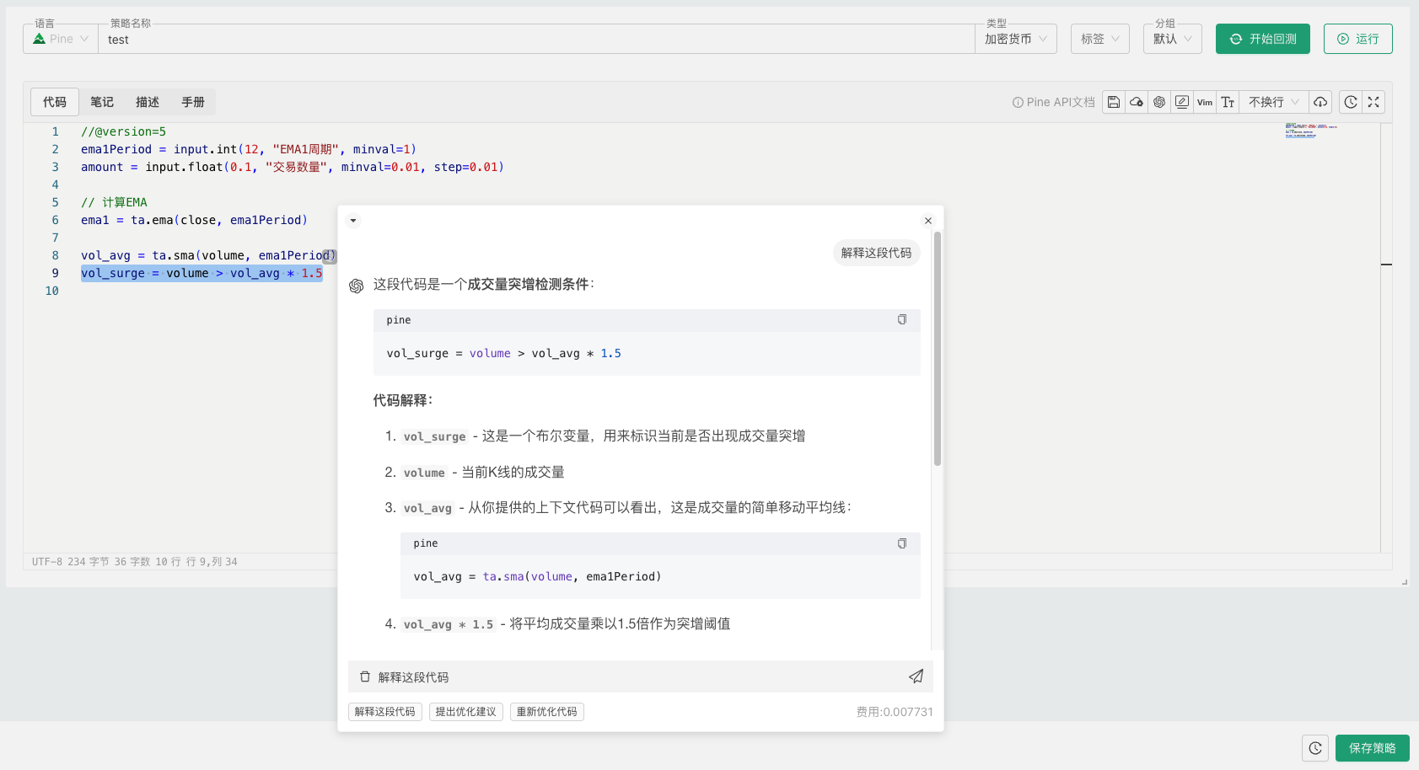1419x770 pixels.
Task: Download the code via the download icon
Action: coord(1320,101)
